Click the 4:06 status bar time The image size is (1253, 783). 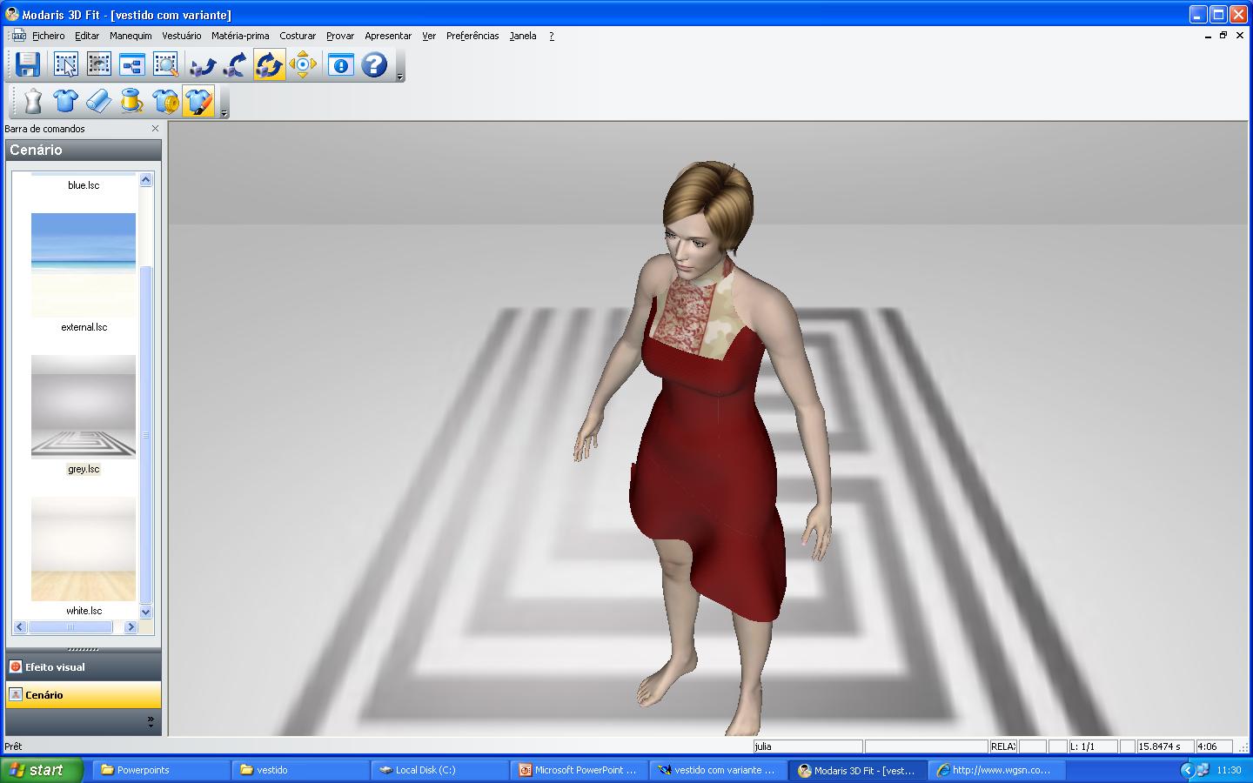[1214, 746]
